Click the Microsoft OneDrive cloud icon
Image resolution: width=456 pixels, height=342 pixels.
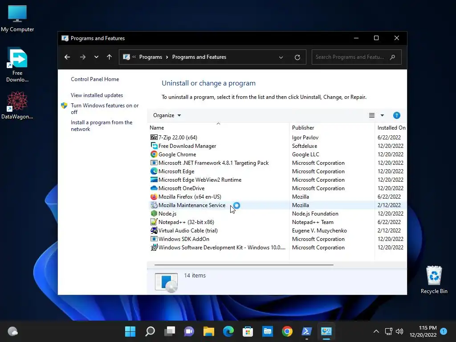pos(154,188)
